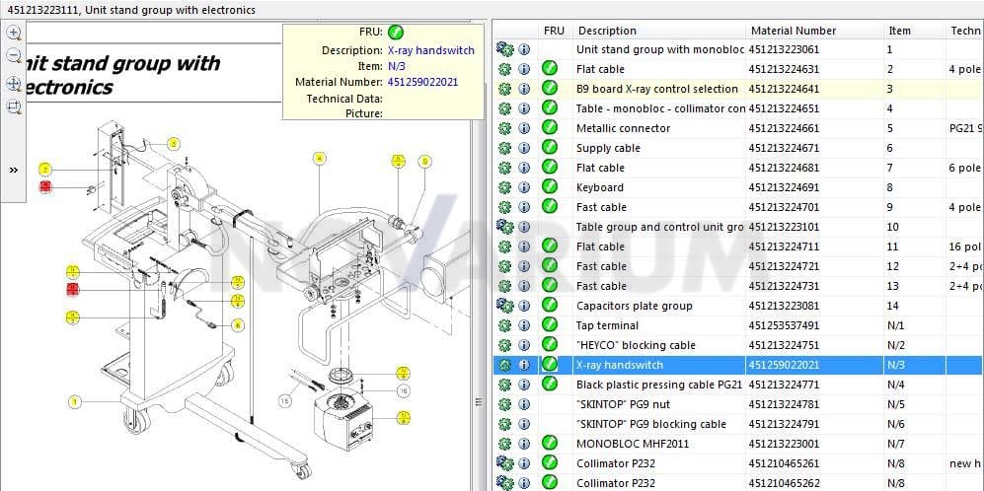Click the red highlighted callout near item 2
This screenshot has width=984, height=491.
pyautogui.click(x=45, y=186)
